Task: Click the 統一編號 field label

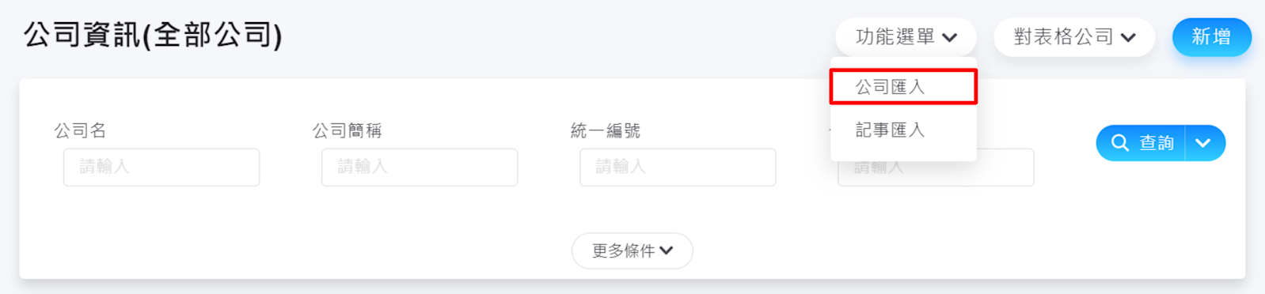Action: [x=606, y=130]
